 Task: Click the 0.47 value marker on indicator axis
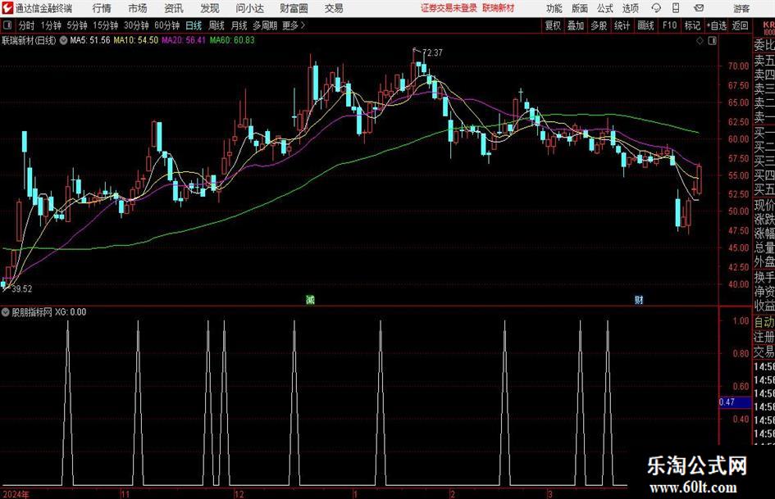735,402
